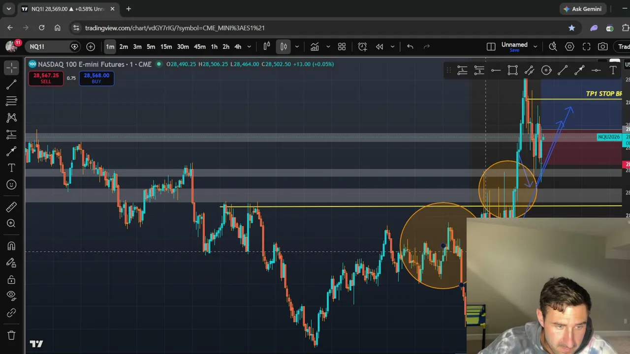Click the TradingView logo on the chart
630x354 pixels.
[36, 344]
